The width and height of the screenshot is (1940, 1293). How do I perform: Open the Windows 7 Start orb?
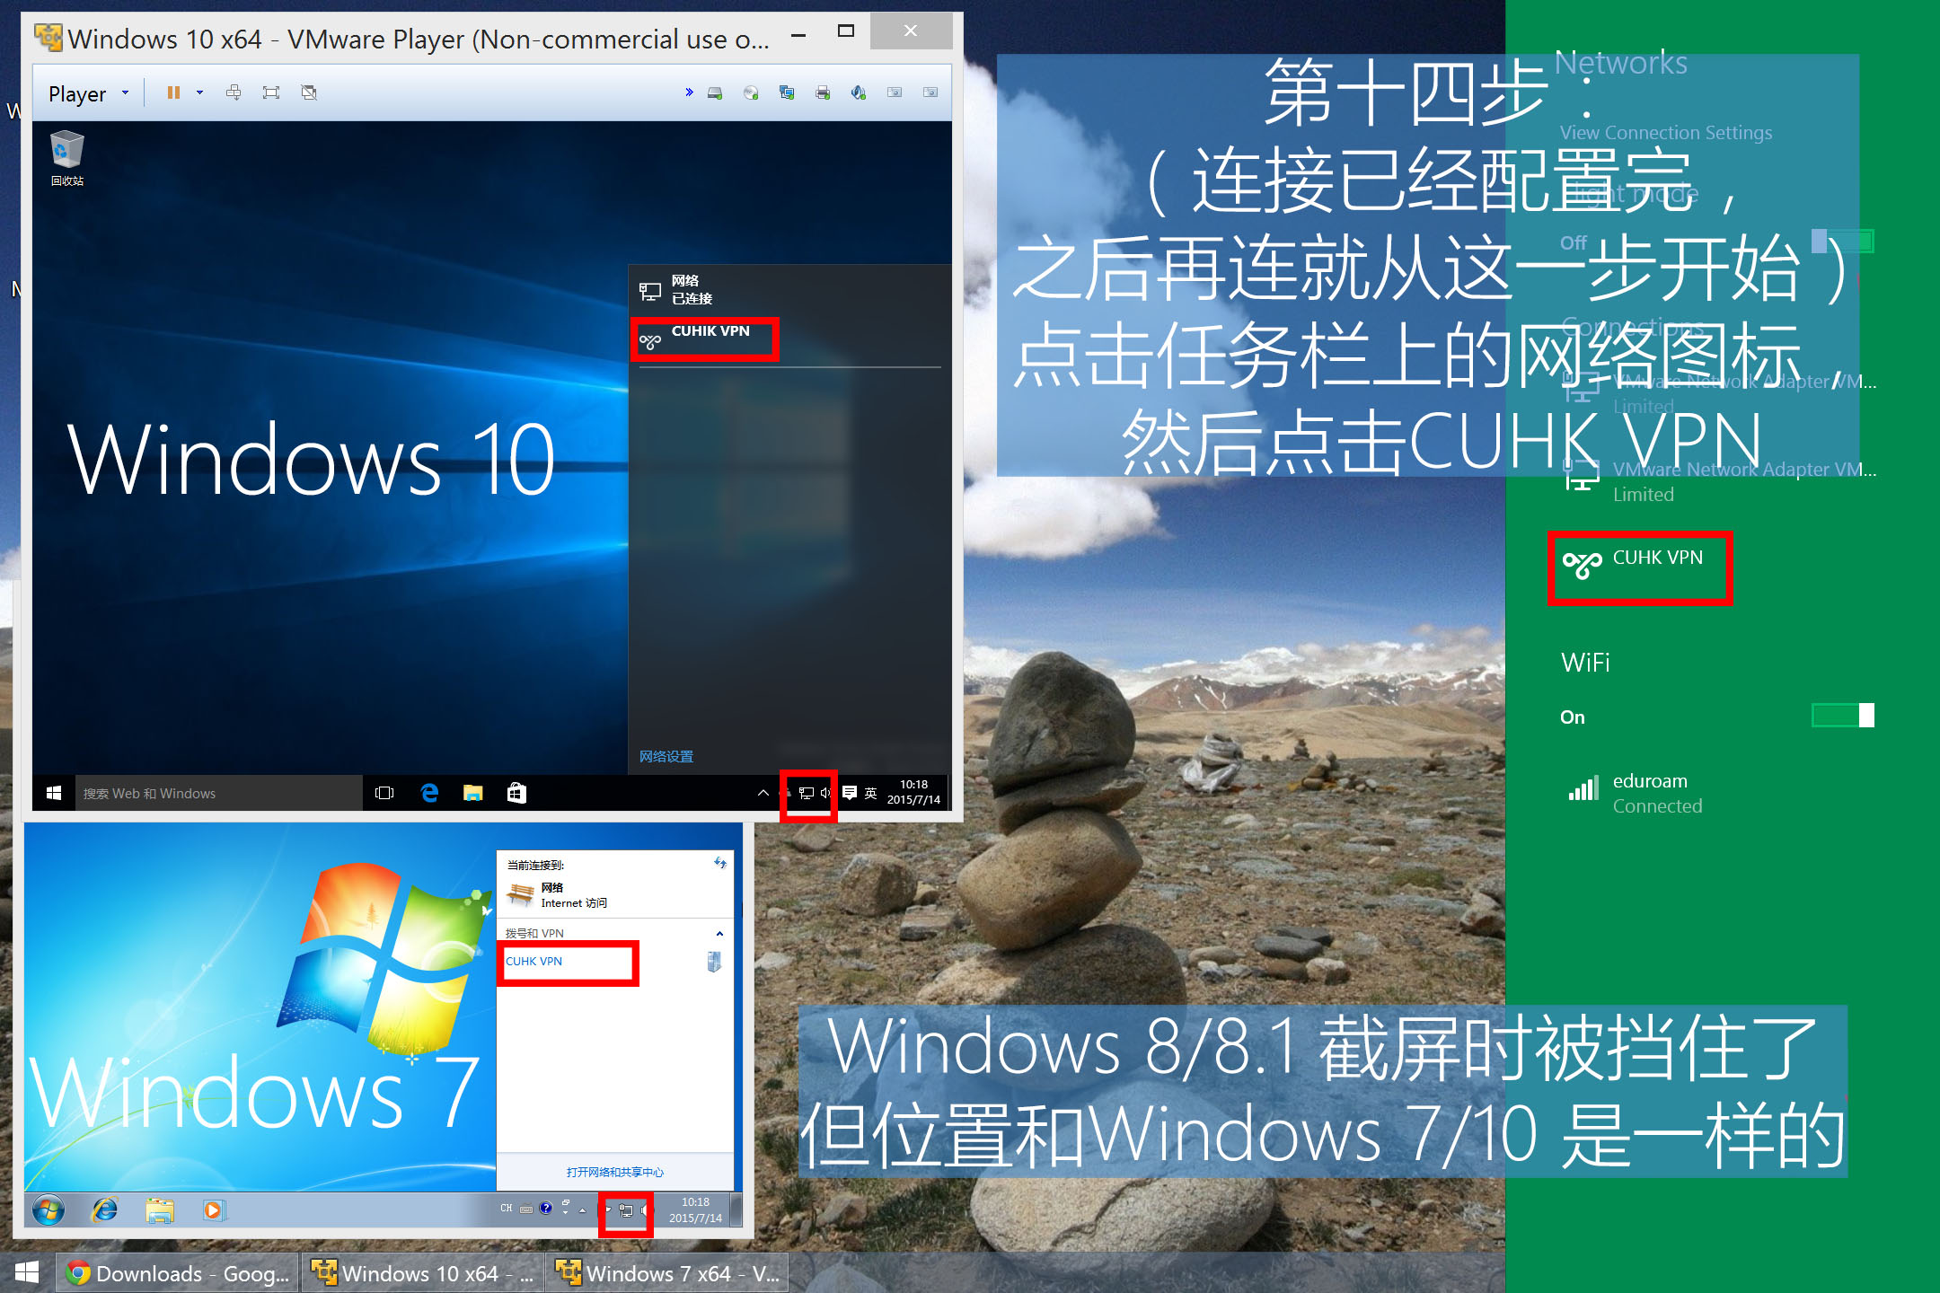tap(48, 1210)
